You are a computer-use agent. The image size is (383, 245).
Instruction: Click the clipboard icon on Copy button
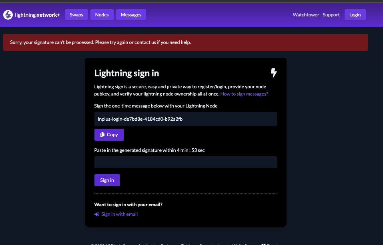click(102, 135)
